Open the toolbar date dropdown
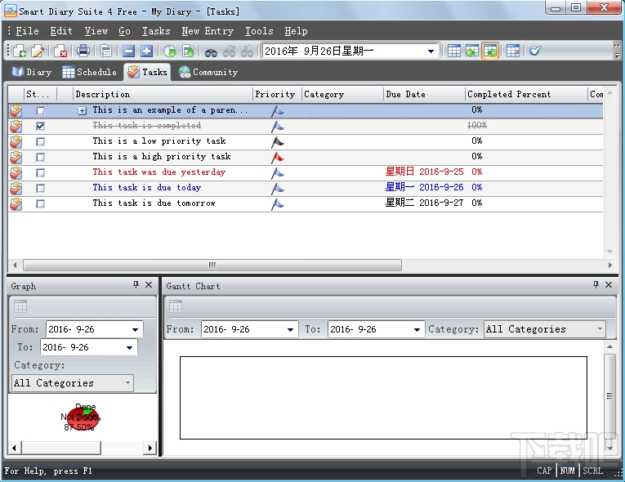625x482 pixels. click(x=431, y=51)
